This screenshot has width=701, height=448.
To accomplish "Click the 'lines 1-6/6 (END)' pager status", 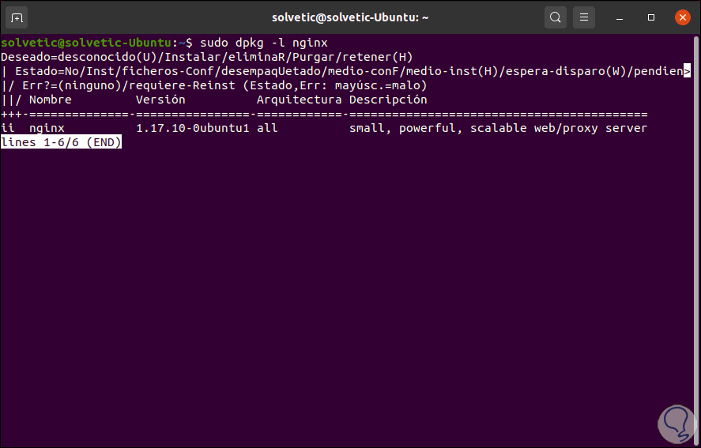I will [61, 142].
